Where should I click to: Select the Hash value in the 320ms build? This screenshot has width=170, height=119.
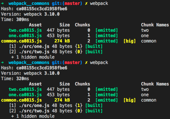click(x=42, y=68)
